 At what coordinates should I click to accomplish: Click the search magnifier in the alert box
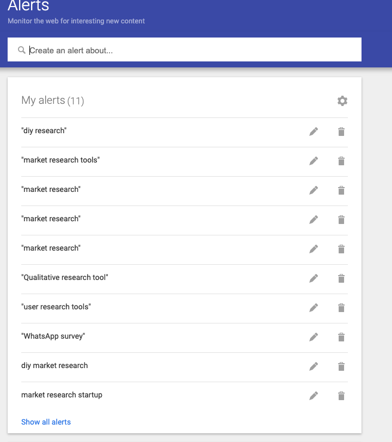point(21,49)
